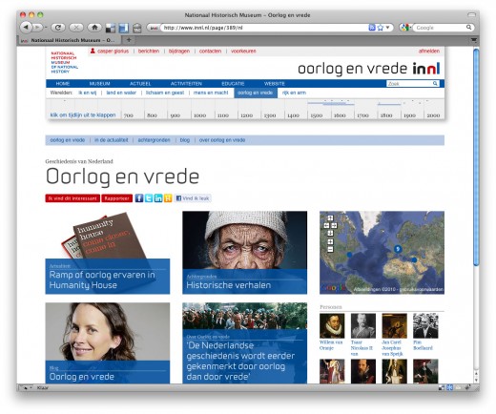Open 'blog' in the sub navigation
The height and width of the screenshot is (414, 496).
tap(185, 140)
